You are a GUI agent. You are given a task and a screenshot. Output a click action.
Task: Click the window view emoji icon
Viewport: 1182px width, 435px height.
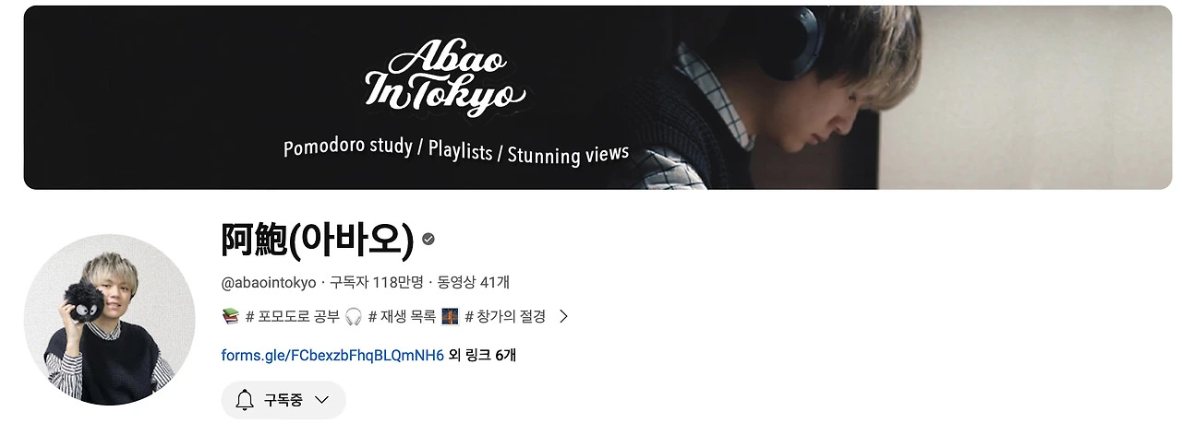click(451, 316)
